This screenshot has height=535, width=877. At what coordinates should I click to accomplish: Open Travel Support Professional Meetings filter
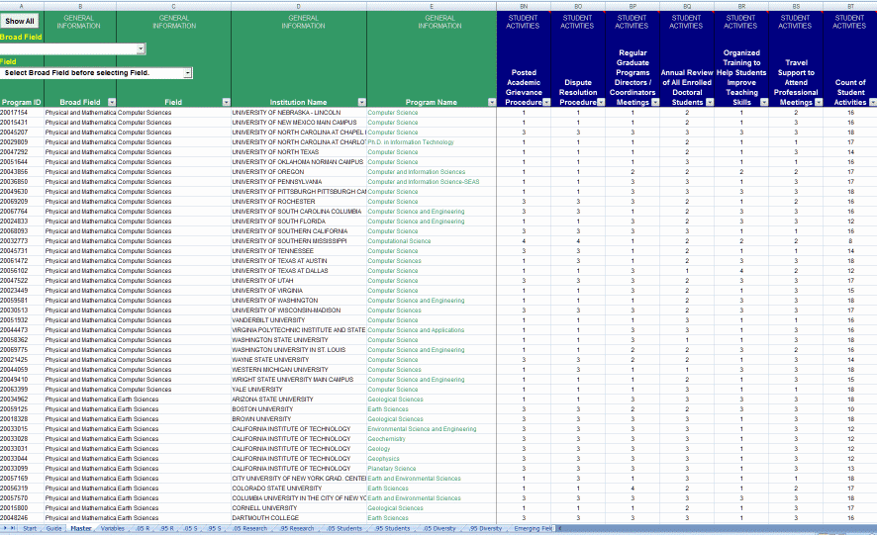[x=819, y=102]
